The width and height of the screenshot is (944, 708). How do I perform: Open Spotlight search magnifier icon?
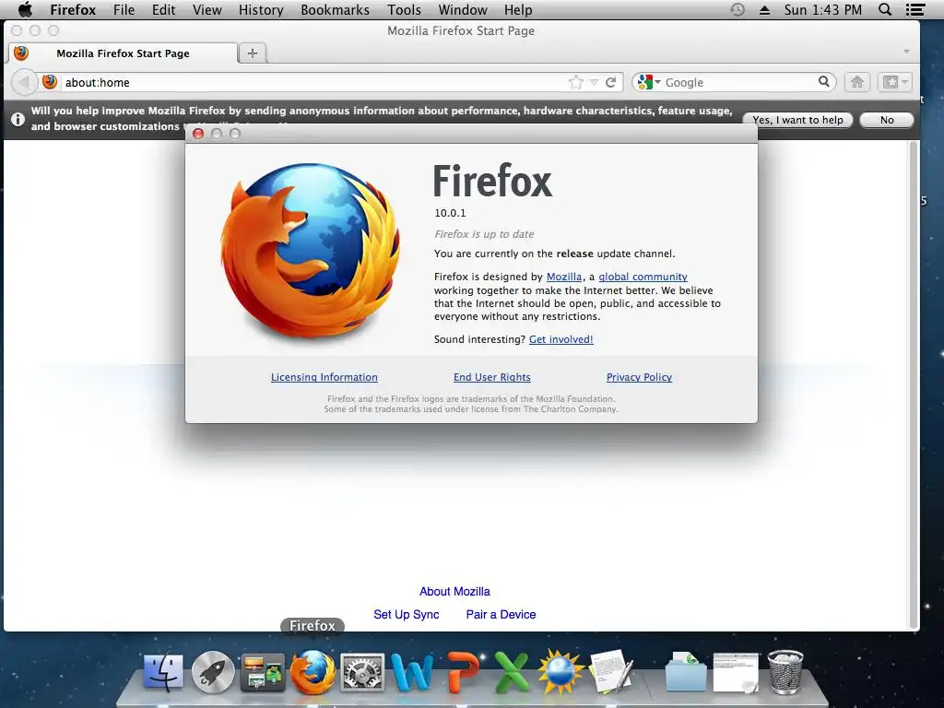884,9
